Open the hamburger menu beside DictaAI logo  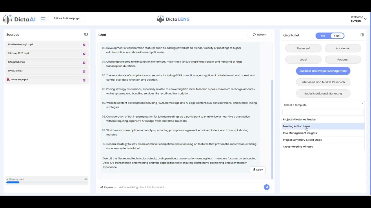(43, 19)
